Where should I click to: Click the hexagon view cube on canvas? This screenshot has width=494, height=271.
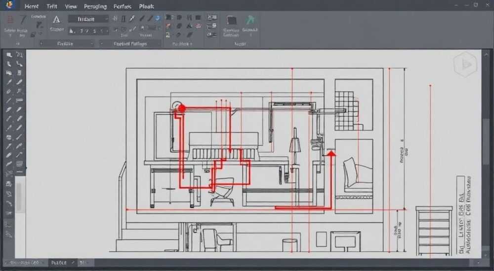[x=465, y=65]
